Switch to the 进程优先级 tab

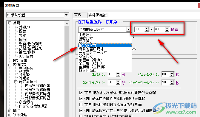(x=98, y=15)
